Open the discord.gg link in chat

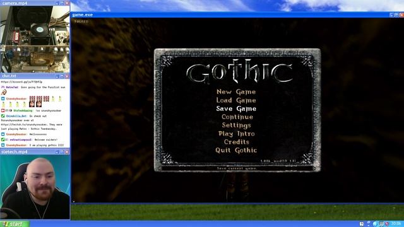coord(21,82)
